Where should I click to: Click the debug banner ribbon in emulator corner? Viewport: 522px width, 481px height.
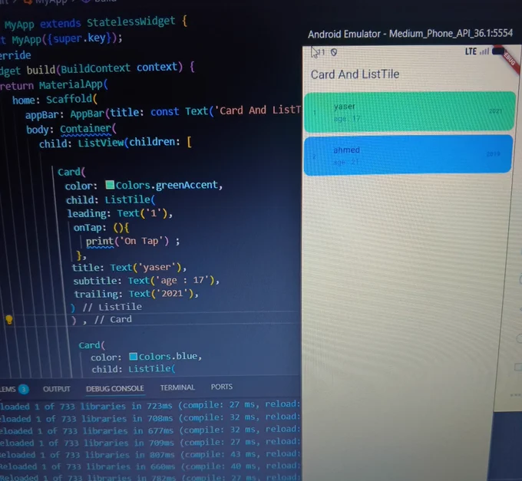508,59
